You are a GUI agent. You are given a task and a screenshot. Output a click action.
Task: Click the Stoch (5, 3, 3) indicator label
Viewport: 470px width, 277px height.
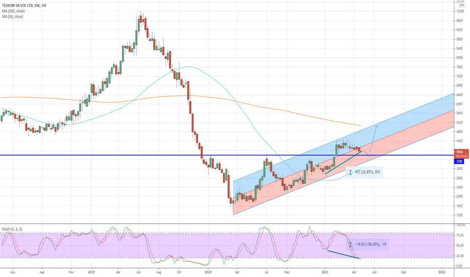pos(12,229)
